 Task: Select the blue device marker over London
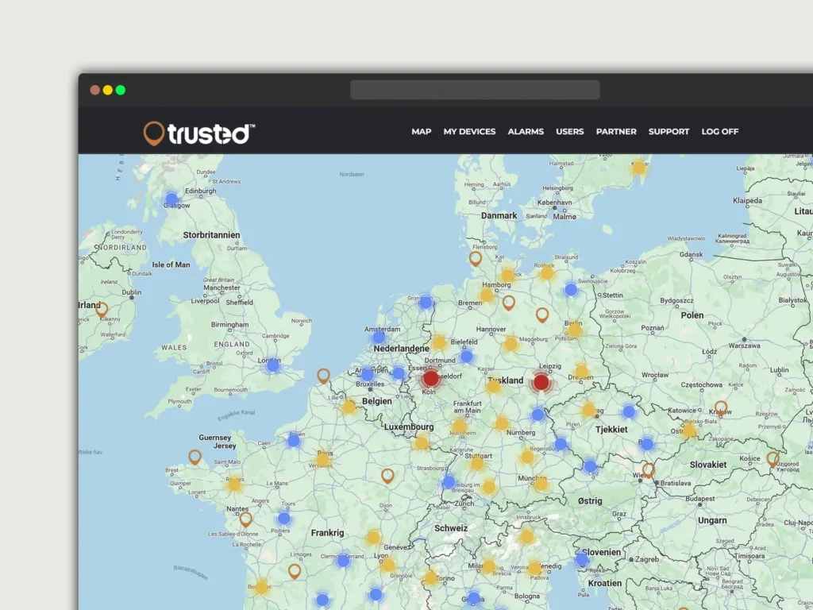point(273,365)
